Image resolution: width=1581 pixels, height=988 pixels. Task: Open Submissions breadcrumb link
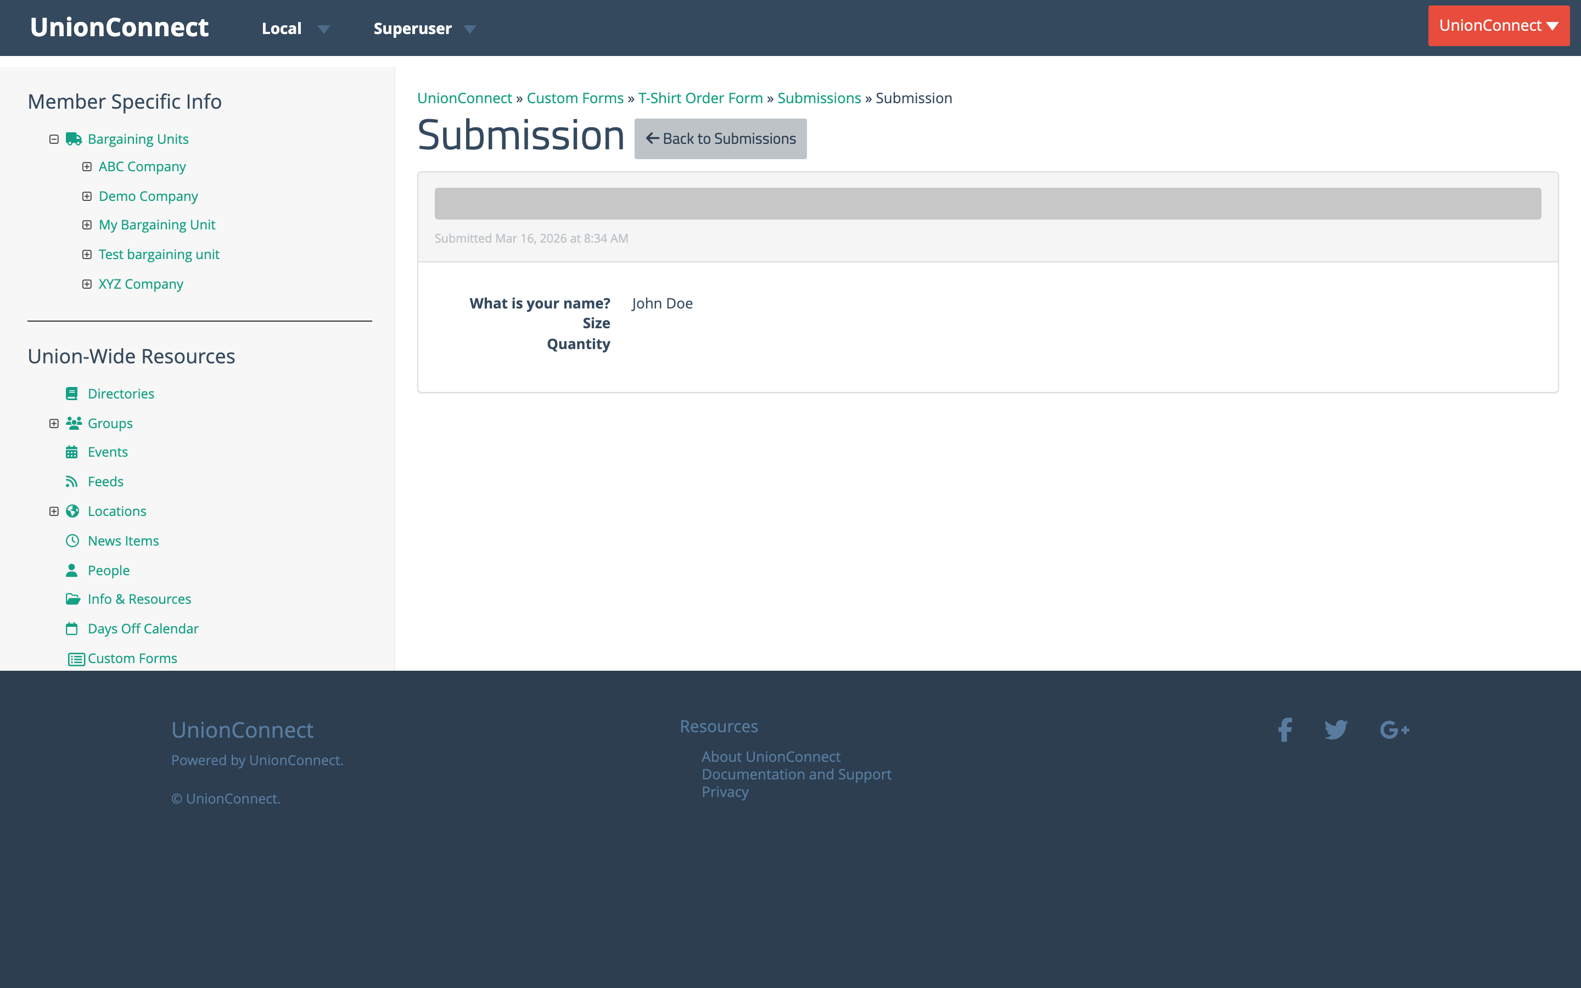pos(819,98)
